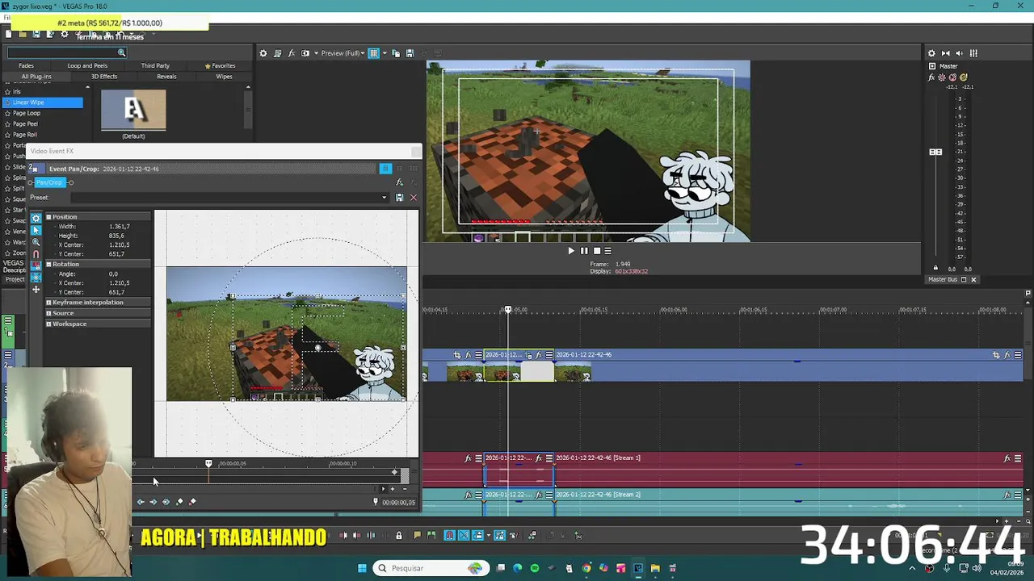Toggle enable snapping magnet in editing toolbar
Screen dimensions: 1034x581
point(450,535)
